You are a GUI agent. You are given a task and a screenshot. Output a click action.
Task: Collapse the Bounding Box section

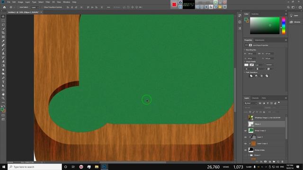(245, 50)
